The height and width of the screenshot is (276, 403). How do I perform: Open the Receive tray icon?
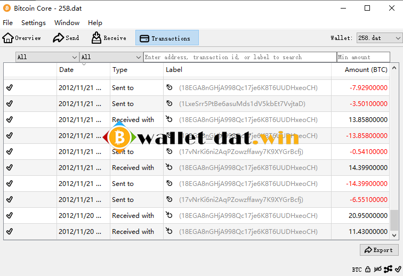pyautogui.click(x=96, y=38)
